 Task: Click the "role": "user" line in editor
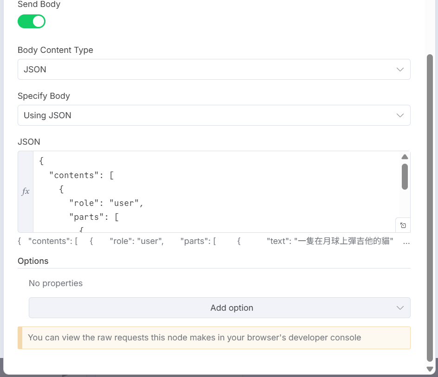[106, 203]
